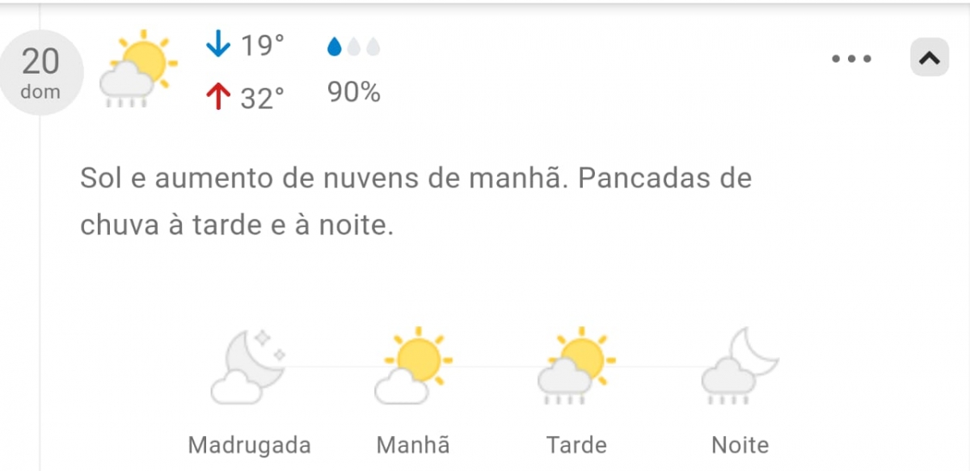Click the Noite period label

740,444
